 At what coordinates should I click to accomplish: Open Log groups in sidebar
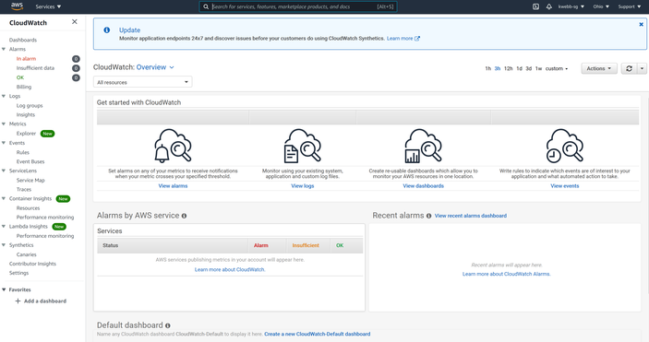click(30, 105)
